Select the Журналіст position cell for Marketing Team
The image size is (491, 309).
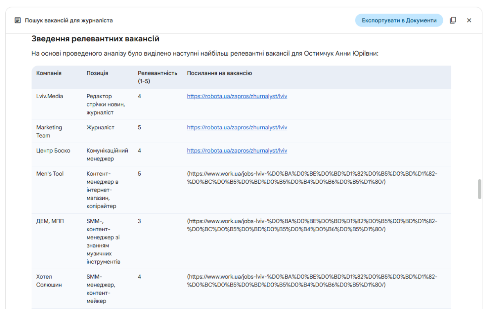pos(100,128)
